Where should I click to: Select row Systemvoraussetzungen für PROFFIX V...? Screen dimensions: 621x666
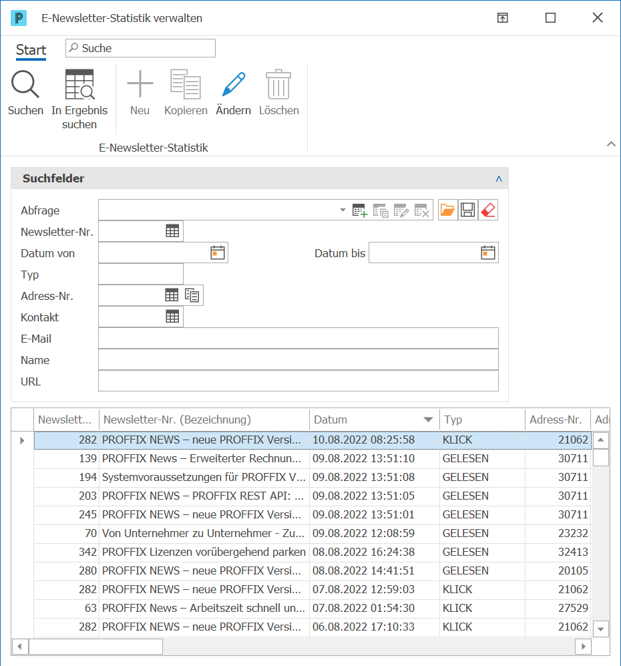coord(313,478)
